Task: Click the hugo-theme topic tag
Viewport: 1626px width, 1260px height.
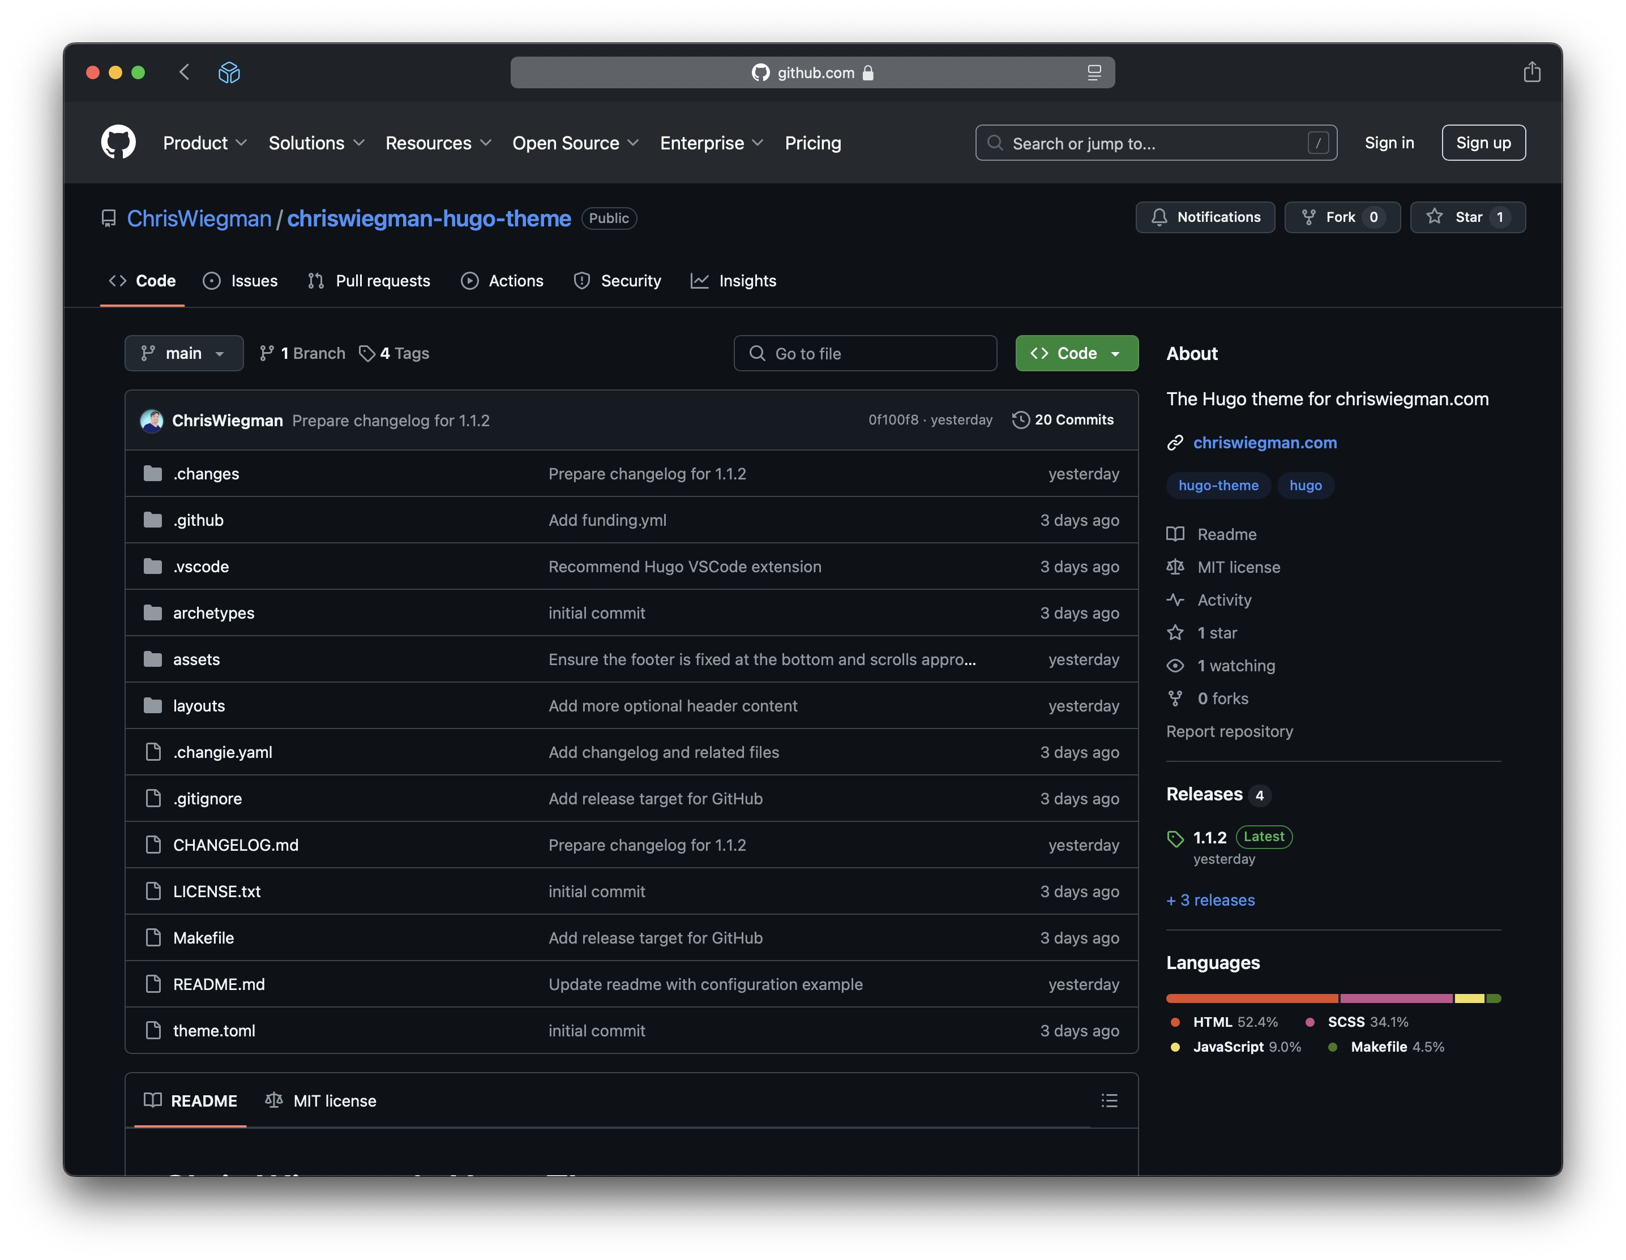Action: tap(1218, 485)
